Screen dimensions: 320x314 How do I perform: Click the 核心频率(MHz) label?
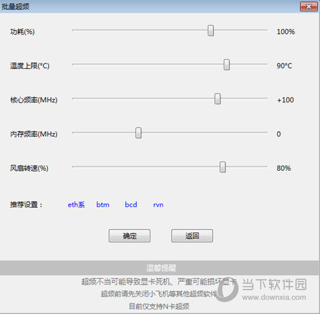34,100
